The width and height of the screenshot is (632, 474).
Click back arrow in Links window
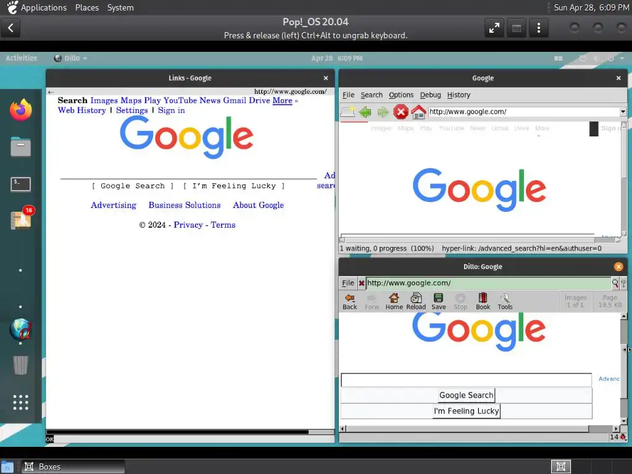[51, 93]
